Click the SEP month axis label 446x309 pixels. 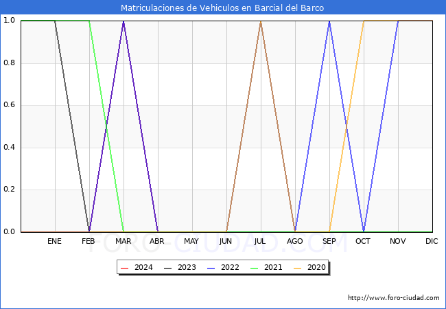(x=329, y=241)
